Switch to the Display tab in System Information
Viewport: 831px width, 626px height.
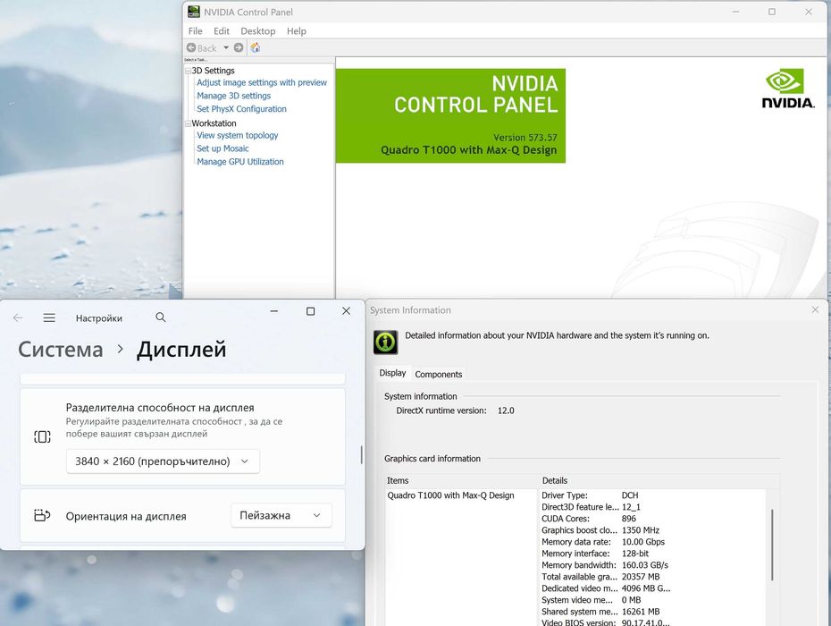392,373
